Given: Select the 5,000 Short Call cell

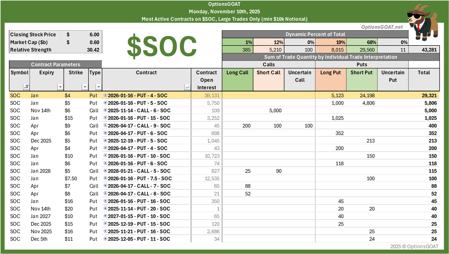Looking at the screenshot, I should click(268, 111).
